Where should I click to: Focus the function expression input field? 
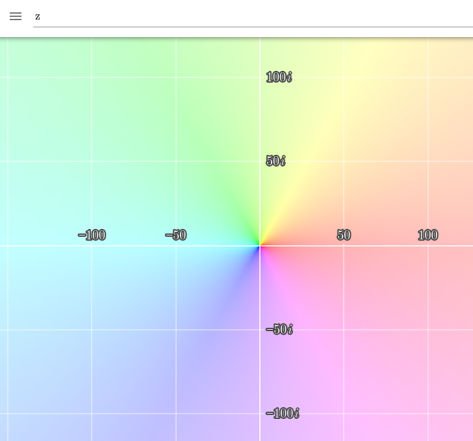pos(253,17)
